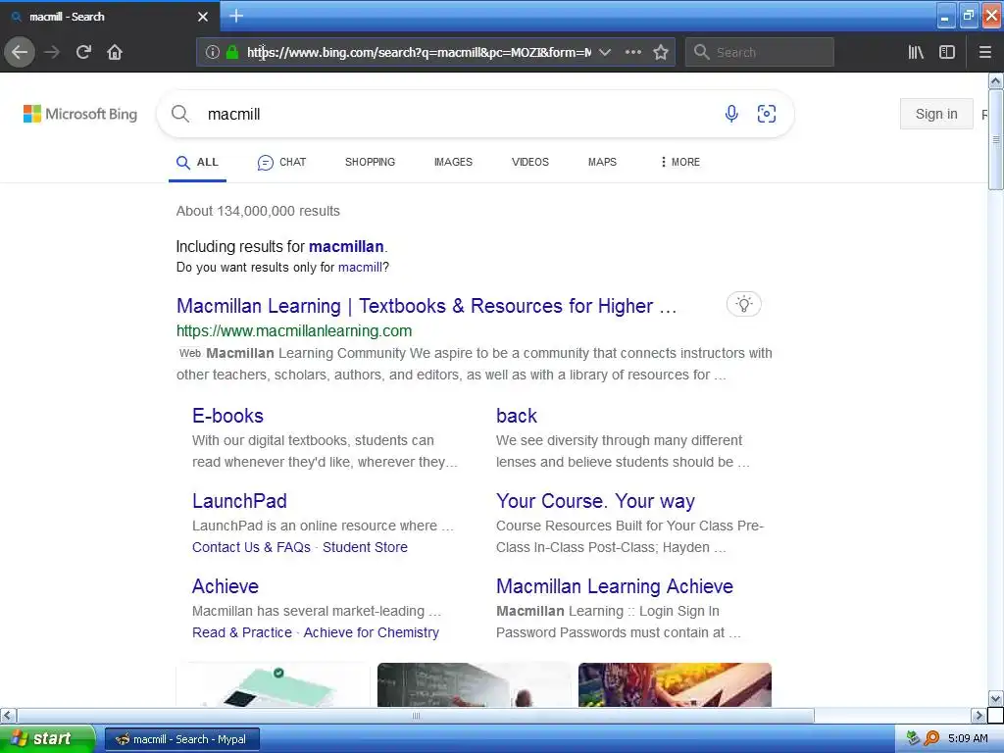This screenshot has width=1004, height=753.
Task: Expand the MORE search categories menu
Action: point(680,162)
